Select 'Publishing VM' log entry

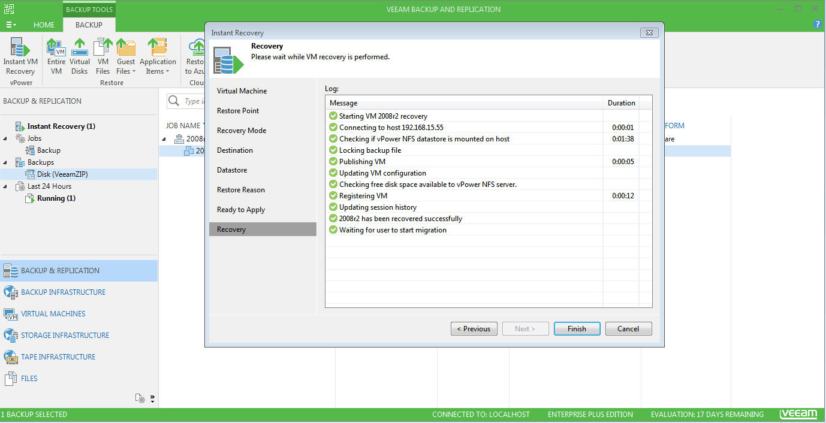(x=489, y=162)
